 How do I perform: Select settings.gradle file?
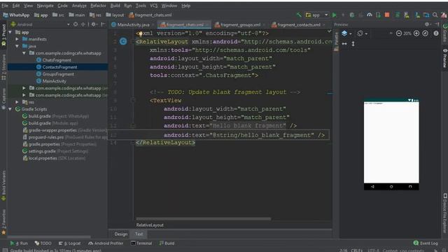tap(42, 151)
